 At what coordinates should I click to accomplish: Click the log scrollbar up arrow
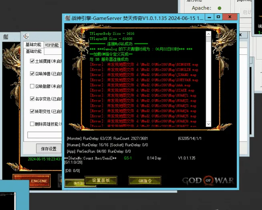pyautogui.click(x=208, y=34)
